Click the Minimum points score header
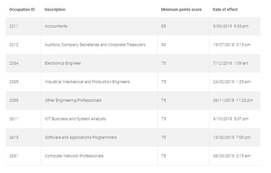 (x=181, y=10)
